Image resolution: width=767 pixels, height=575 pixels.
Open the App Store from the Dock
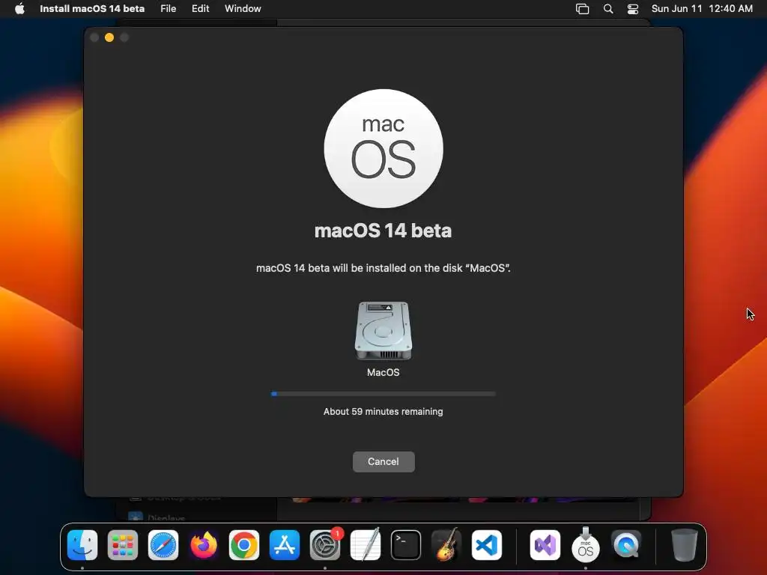click(x=285, y=545)
